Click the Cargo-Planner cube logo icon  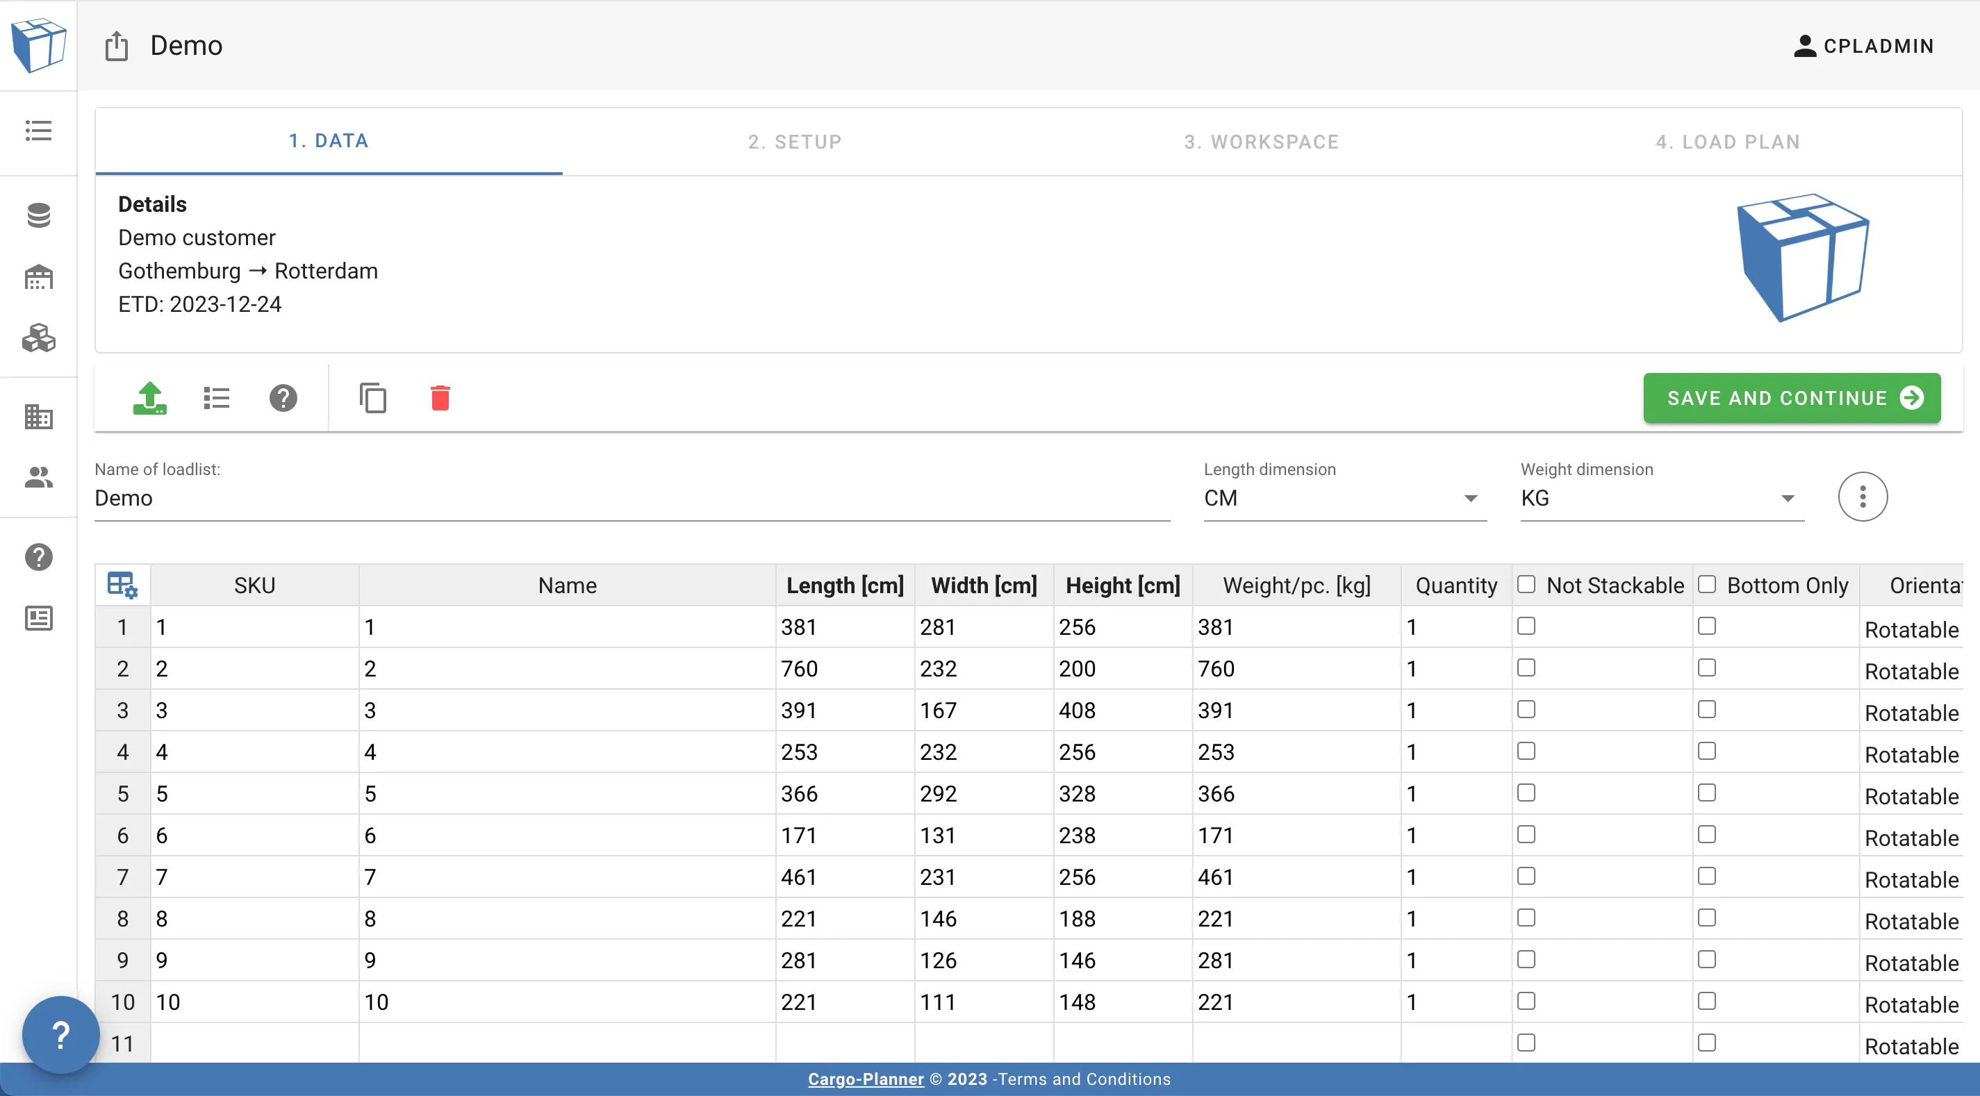(38, 44)
